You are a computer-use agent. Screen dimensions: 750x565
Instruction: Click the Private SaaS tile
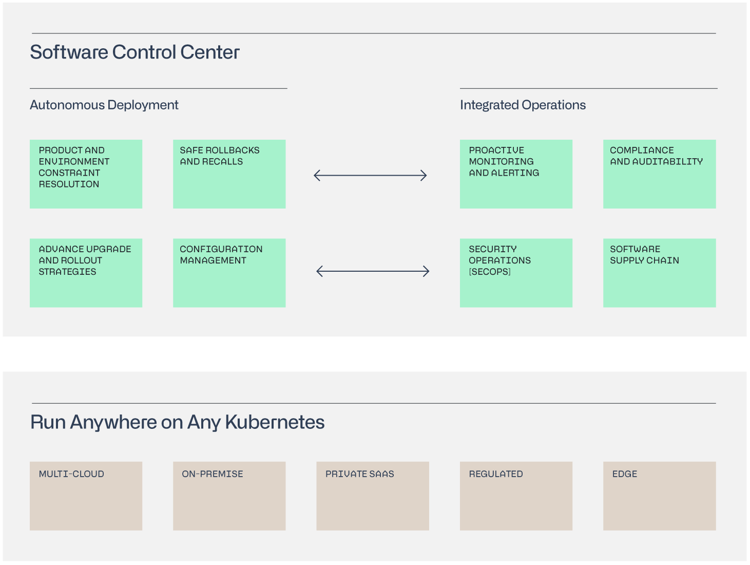[x=372, y=496]
